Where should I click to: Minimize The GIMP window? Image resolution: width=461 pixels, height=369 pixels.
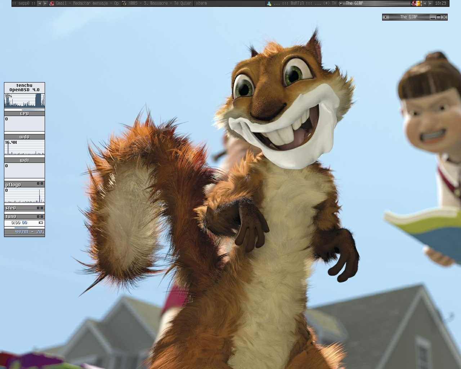click(x=432, y=17)
